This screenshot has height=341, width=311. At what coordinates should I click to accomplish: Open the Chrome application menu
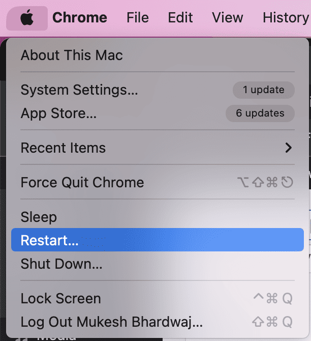79,18
